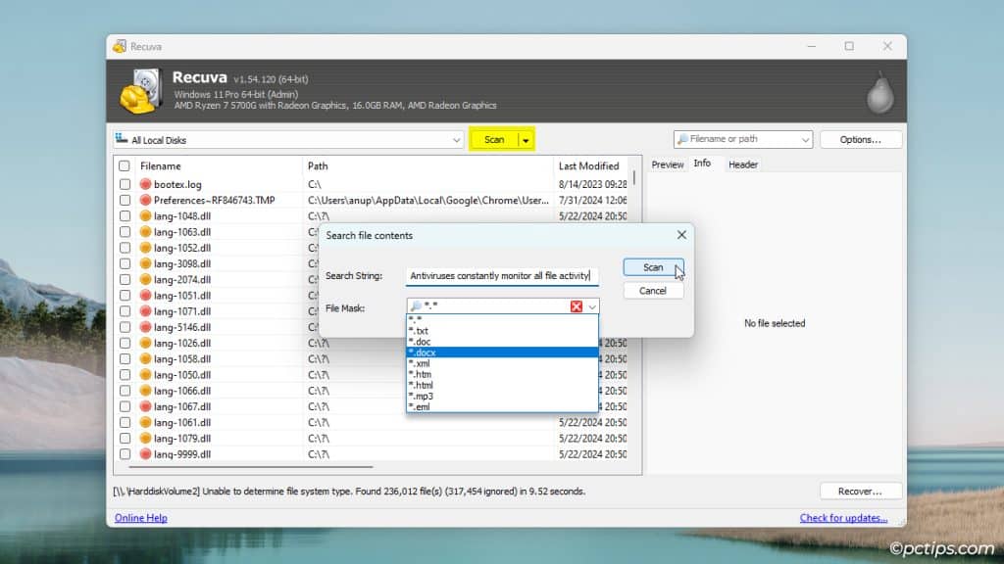The width and height of the screenshot is (1004, 564).
Task: Mark the lang-1067.dll checkbox
Action: [125, 406]
